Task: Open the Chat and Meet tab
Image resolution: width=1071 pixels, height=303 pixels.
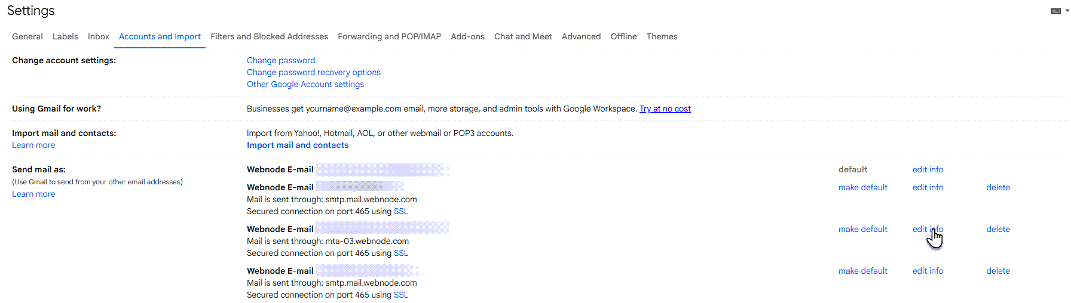Action: coord(523,36)
